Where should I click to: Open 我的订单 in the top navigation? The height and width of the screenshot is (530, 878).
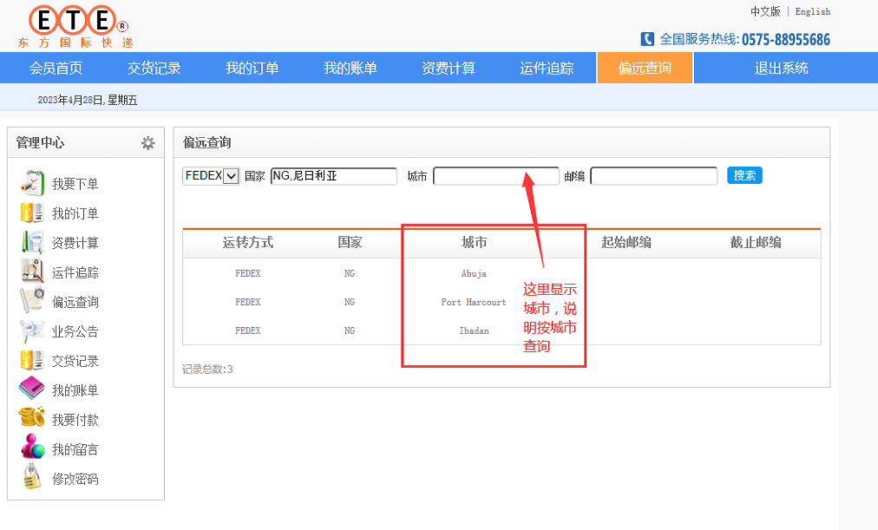point(252,69)
